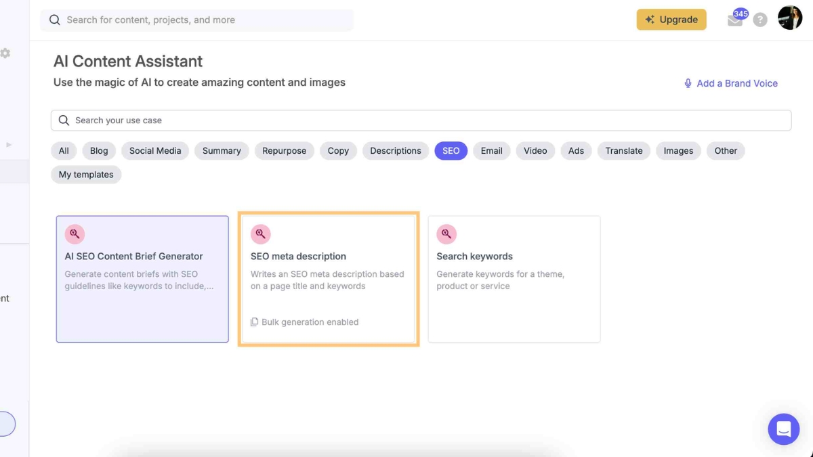Enable the Images filter pill
813x457 pixels.
point(677,150)
